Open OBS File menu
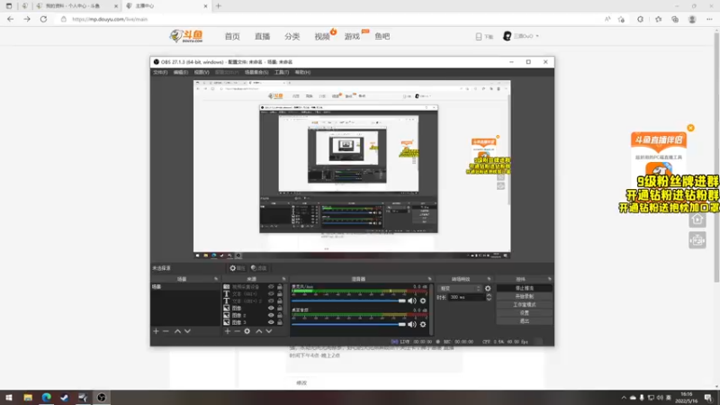 point(160,73)
